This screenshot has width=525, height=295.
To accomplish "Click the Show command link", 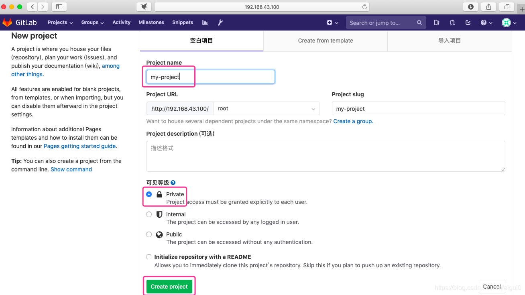I will [x=71, y=169].
